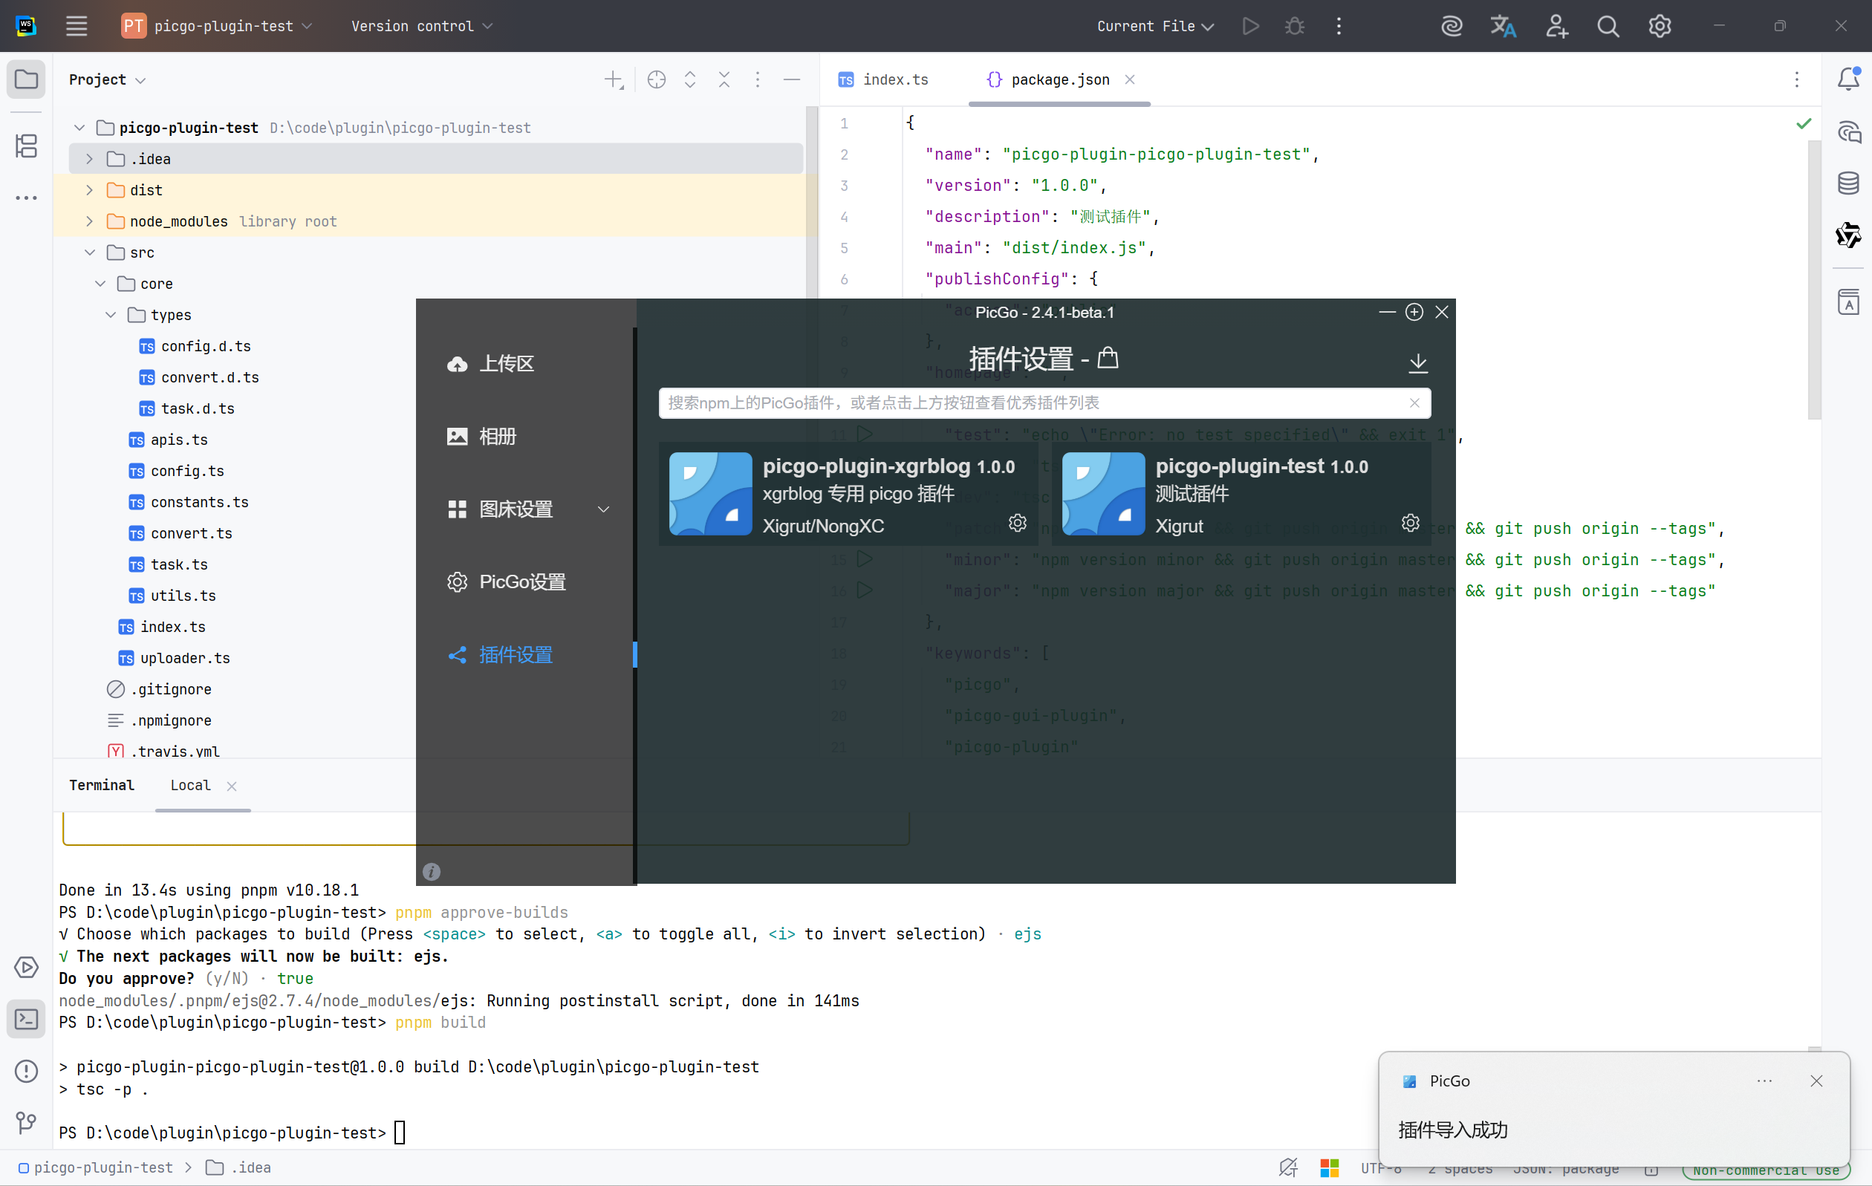Open Project panel options menu
The width and height of the screenshot is (1872, 1186).
[x=757, y=79]
